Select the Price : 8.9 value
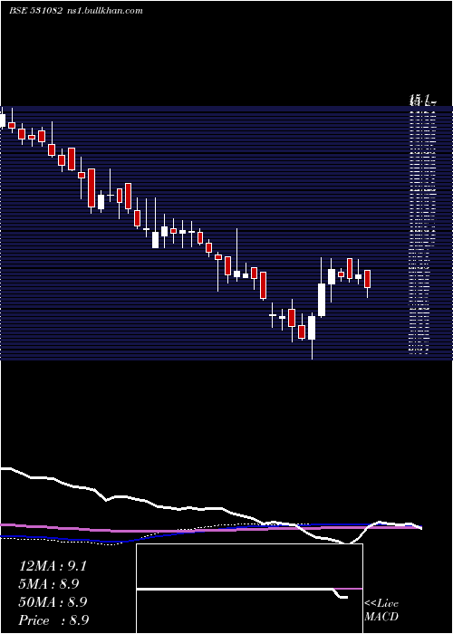Viewport: 453px width, 634px height. point(53,620)
